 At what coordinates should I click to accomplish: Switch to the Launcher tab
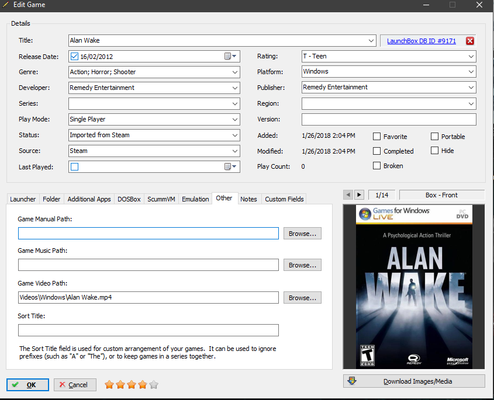pos(23,199)
